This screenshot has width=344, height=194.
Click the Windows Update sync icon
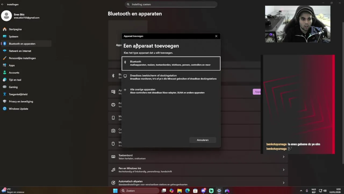click(x=5, y=109)
